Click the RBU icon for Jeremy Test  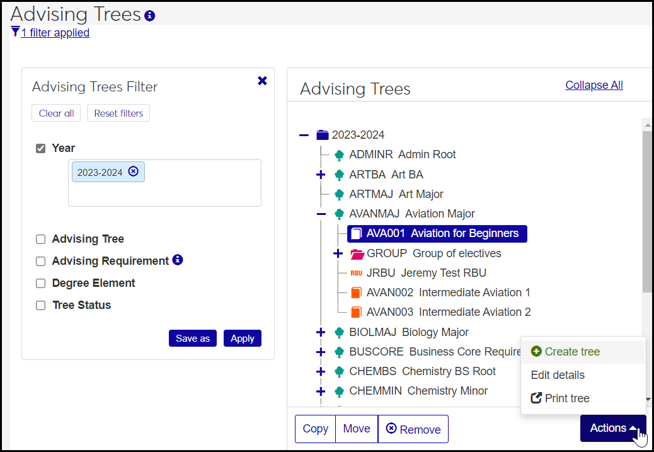click(x=356, y=273)
